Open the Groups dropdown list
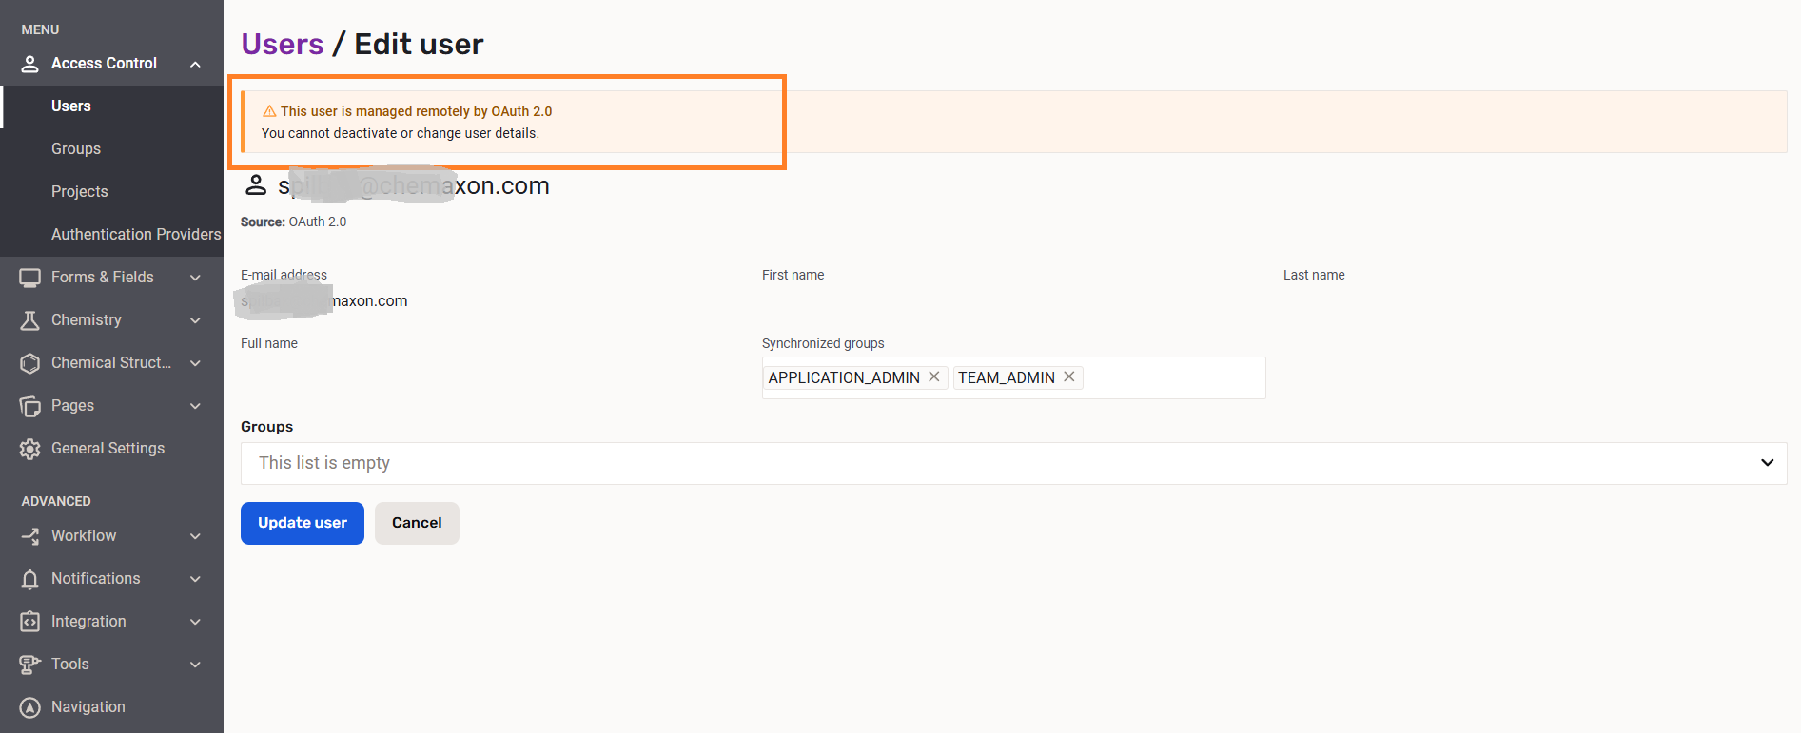1801x733 pixels. 1766,463
